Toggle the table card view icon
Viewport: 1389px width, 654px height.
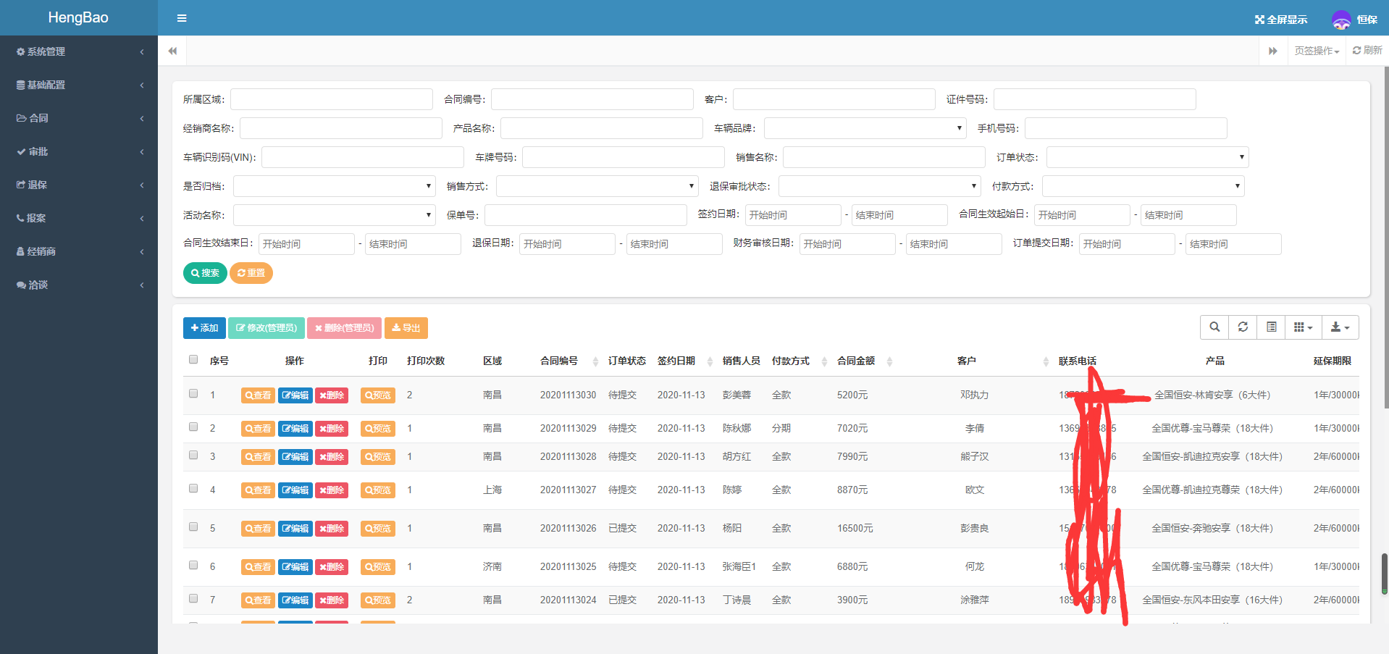(x=1271, y=327)
